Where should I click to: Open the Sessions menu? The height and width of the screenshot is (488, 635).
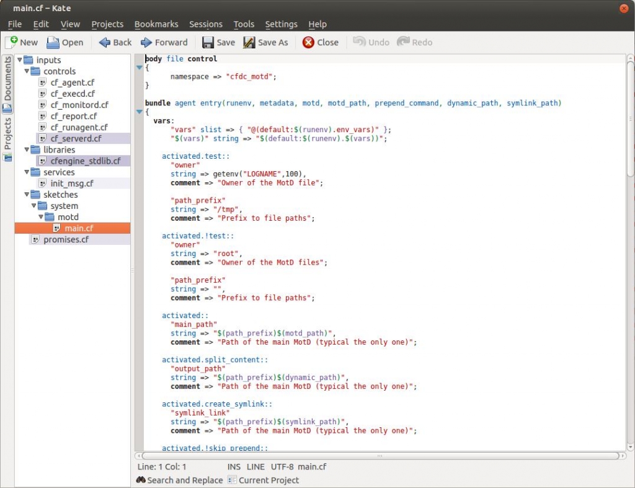(205, 24)
